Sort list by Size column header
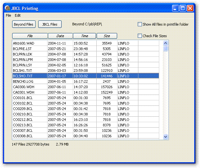The image size is (200, 168). [107, 36]
